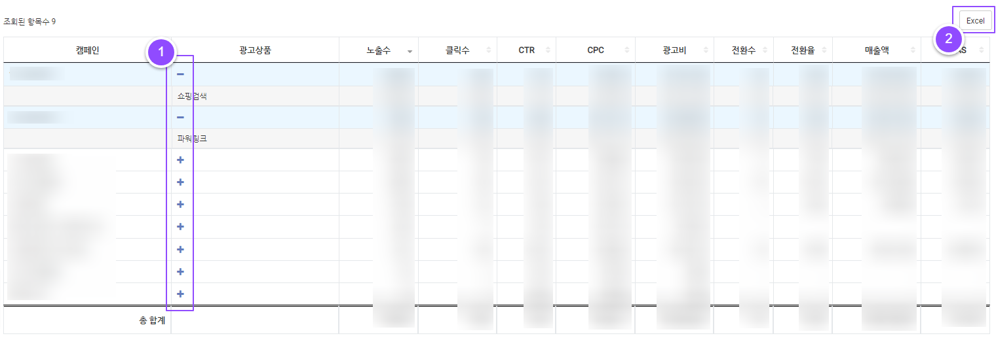Expand the sixth plus icon row
The image size is (996, 340).
(x=180, y=272)
